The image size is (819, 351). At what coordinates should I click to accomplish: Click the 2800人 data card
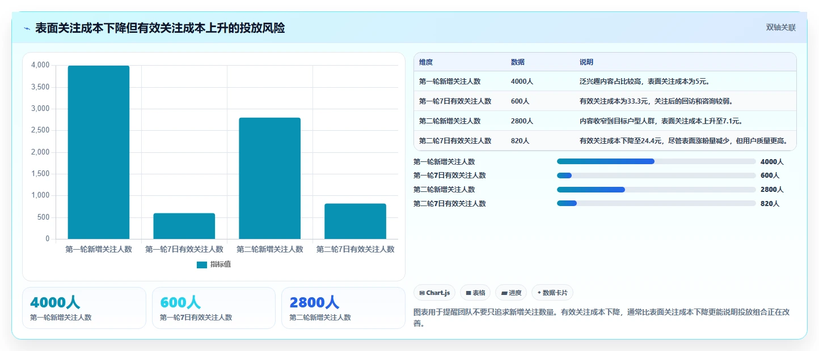coord(343,308)
